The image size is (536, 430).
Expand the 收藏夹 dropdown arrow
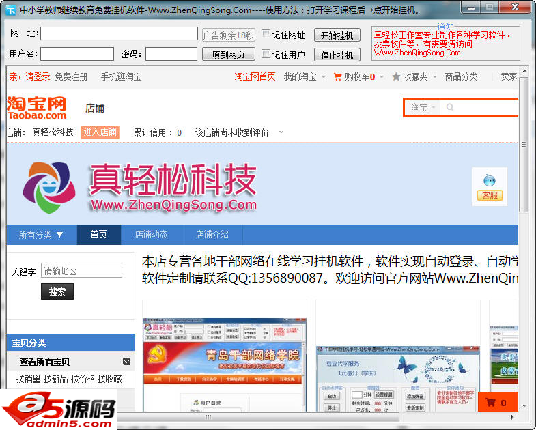435,77
